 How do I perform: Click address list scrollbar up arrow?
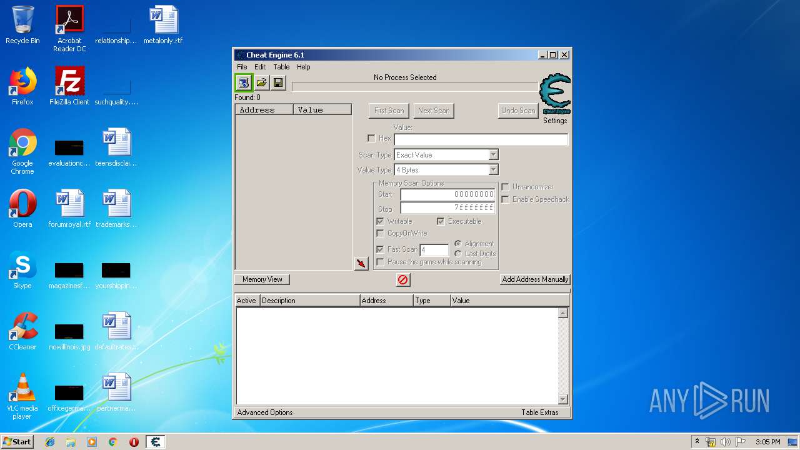[x=563, y=313]
